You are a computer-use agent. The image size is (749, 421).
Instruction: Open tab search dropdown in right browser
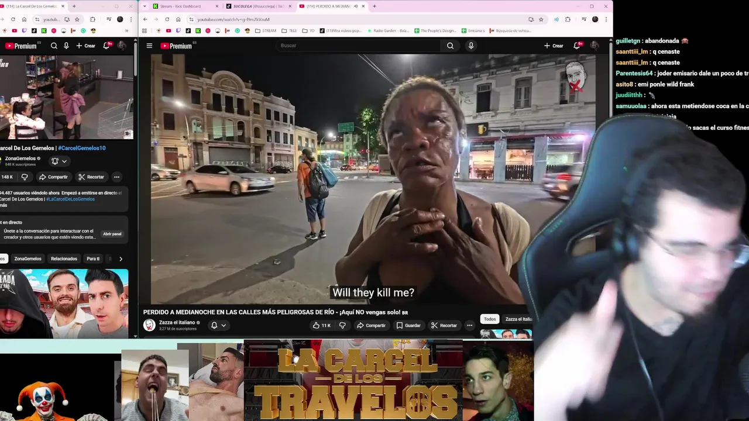point(145,6)
